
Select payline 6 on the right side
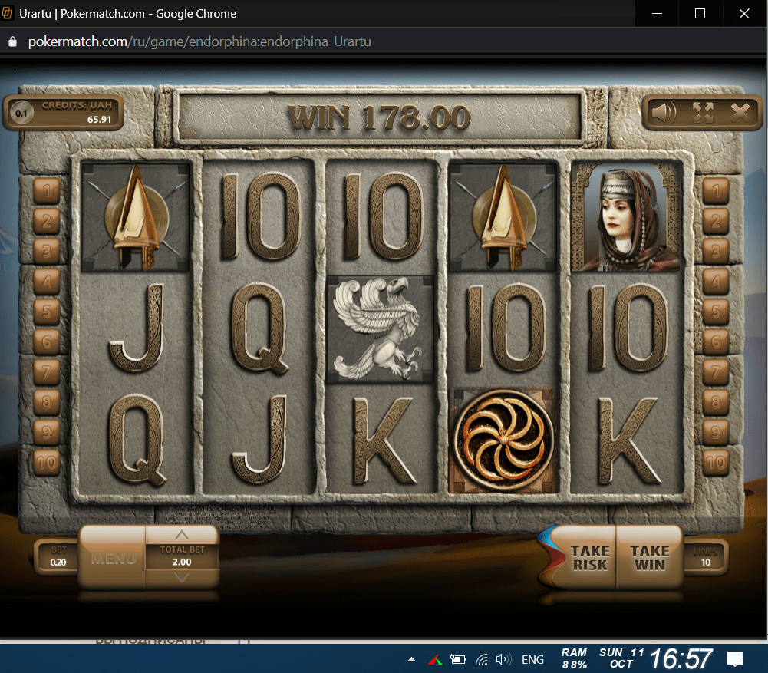716,341
